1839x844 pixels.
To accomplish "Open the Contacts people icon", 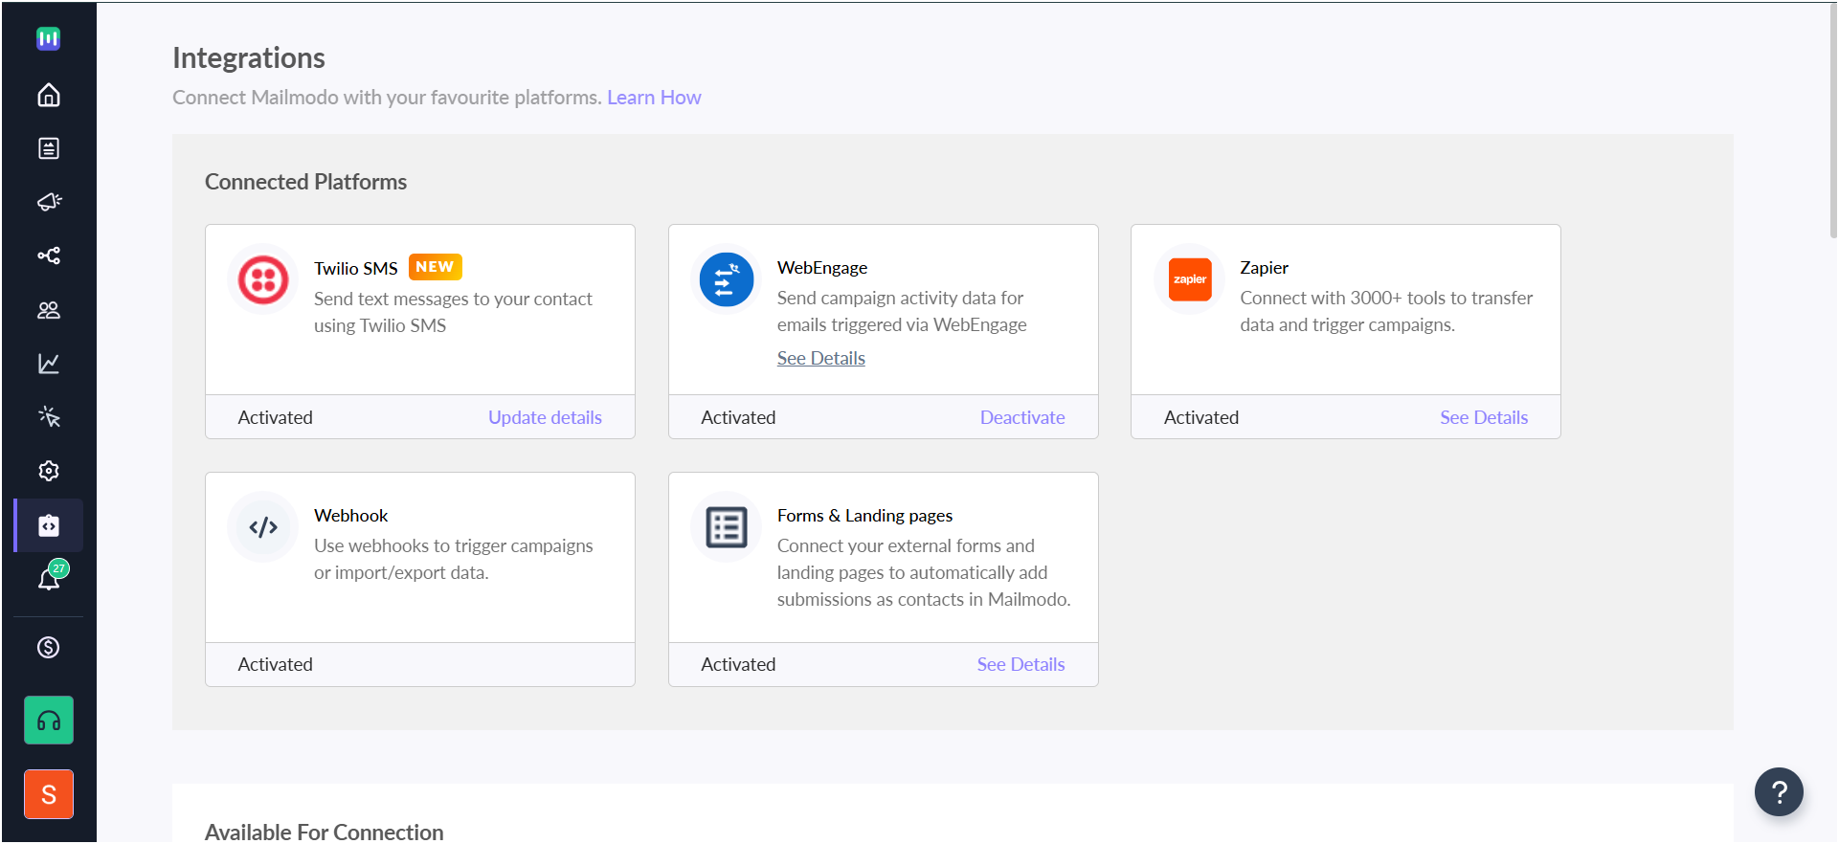I will (x=48, y=310).
